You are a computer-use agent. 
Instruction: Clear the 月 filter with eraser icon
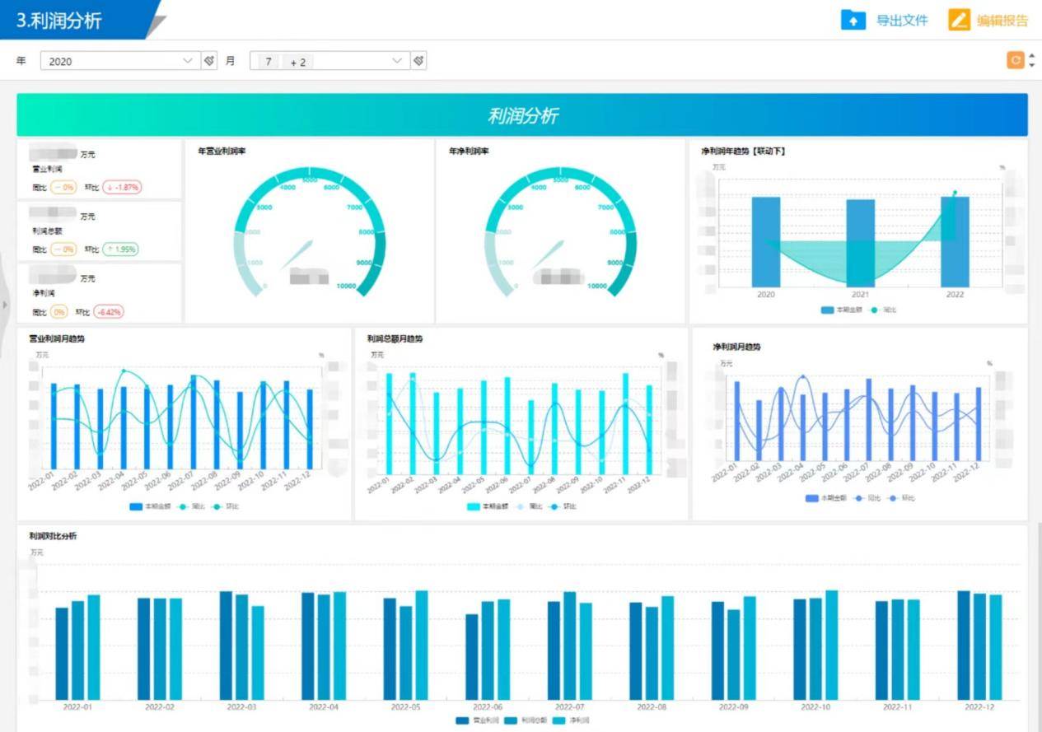tap(418, 61)
